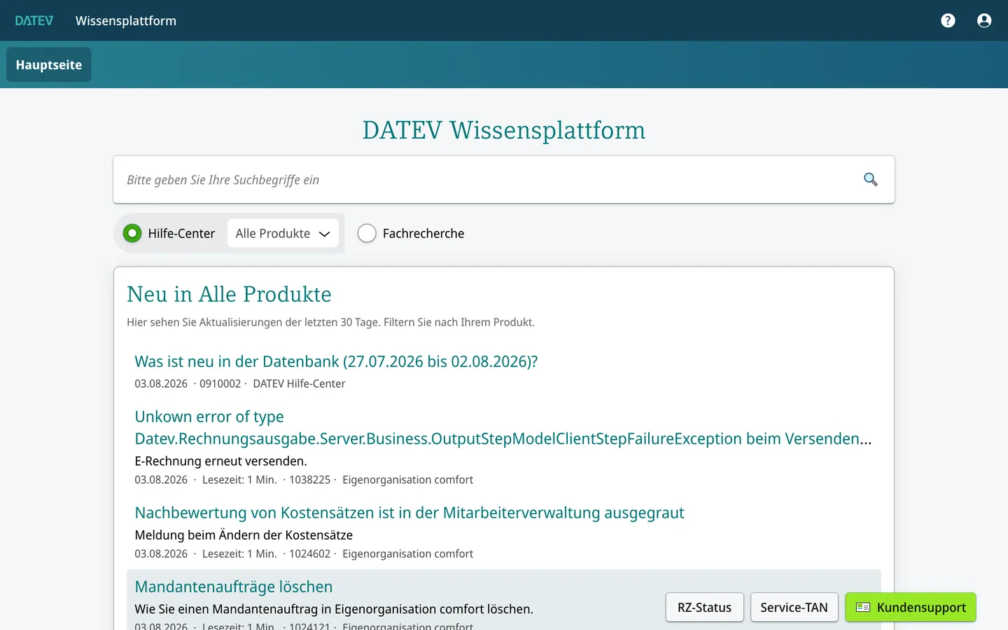Click the document number 1038225

pos(309,479)
